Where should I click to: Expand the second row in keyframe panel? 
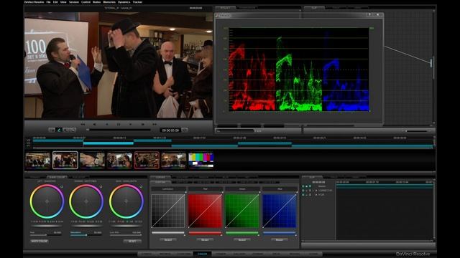tap(316, 194)
